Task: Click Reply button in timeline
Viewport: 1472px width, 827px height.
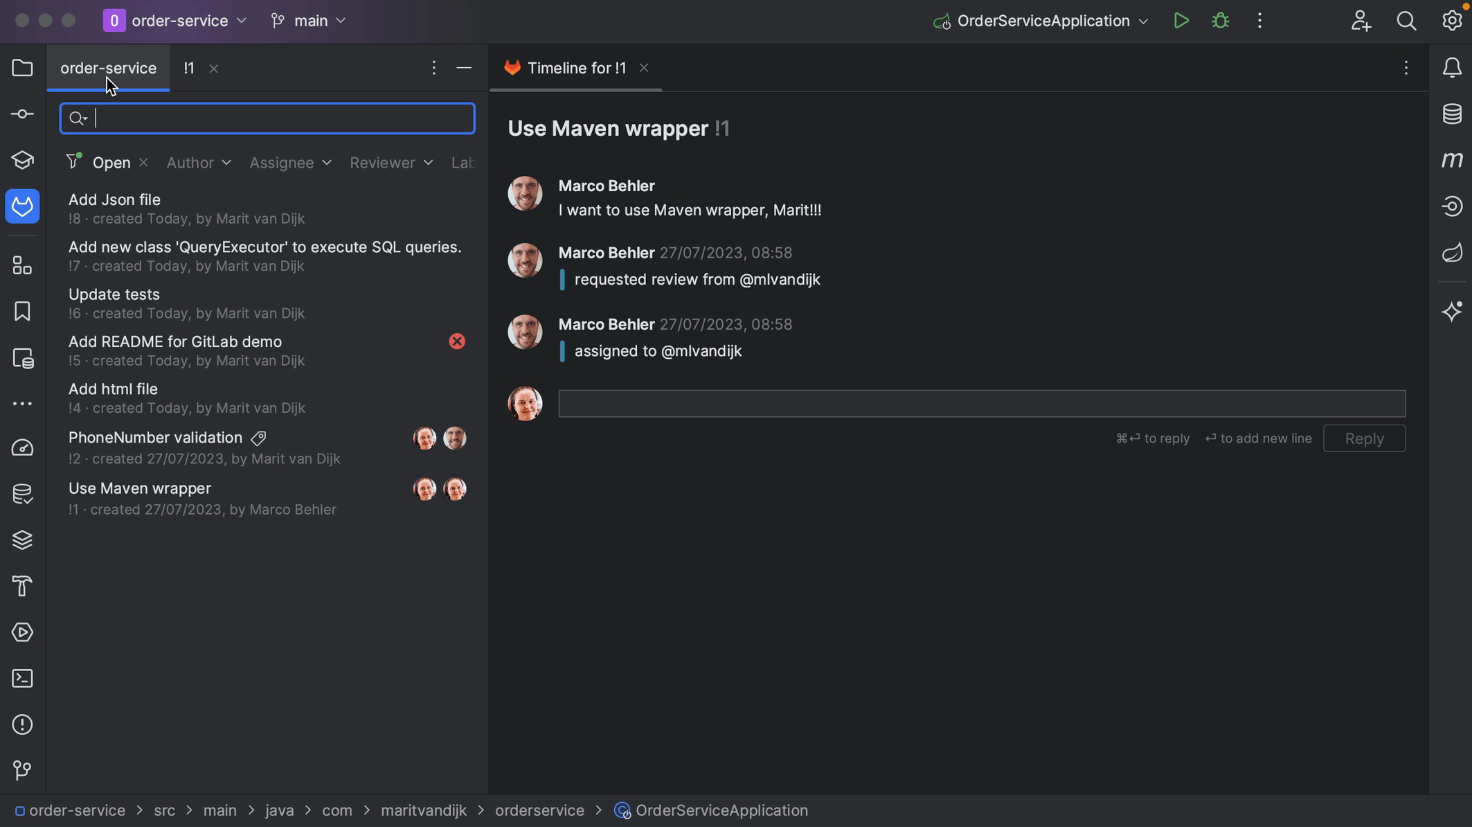Action: (x=1364, y=438)
